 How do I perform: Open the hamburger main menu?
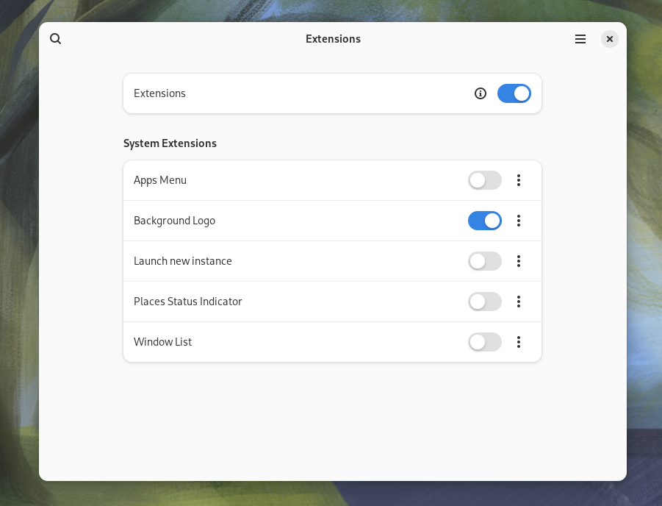(x=580, y=39)
